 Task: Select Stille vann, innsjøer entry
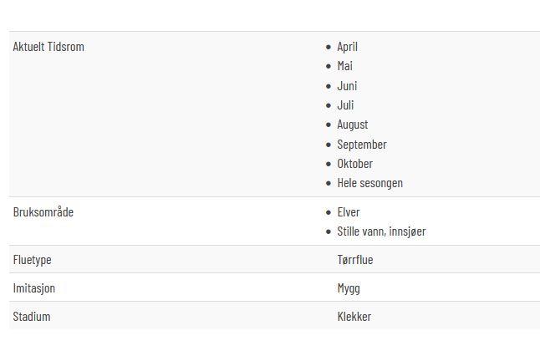381,231
